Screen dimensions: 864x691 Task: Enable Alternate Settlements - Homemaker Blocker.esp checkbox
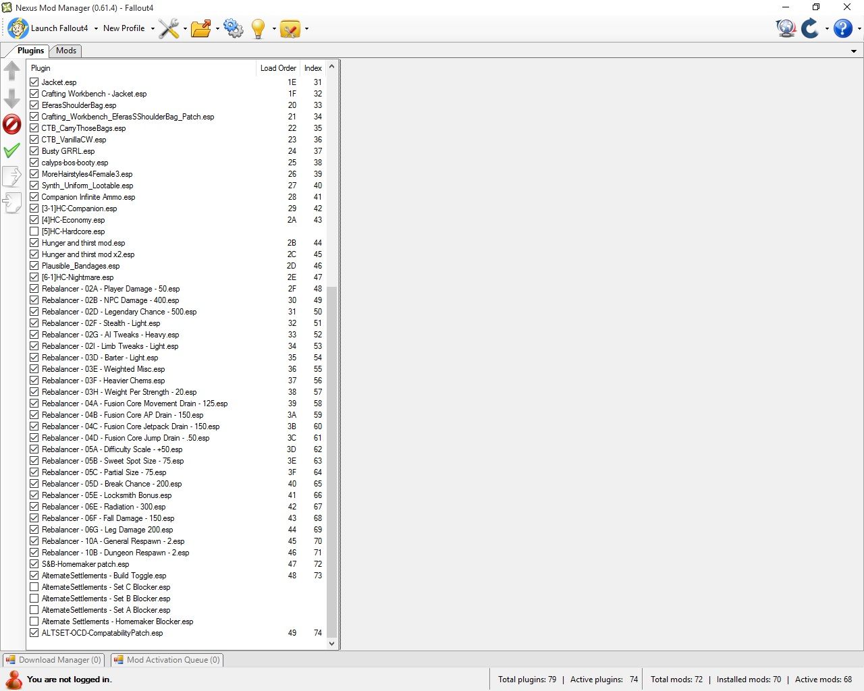click(x=34, y=621)
